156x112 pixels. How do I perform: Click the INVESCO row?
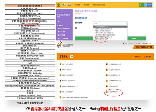pyautogui.click(x=30, y=38)
